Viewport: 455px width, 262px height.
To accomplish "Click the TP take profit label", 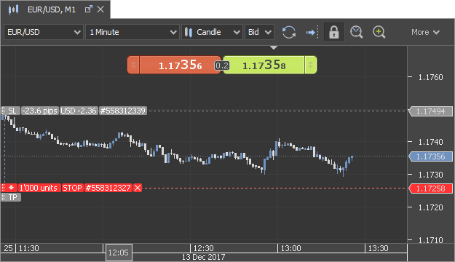I will [12, 197].
